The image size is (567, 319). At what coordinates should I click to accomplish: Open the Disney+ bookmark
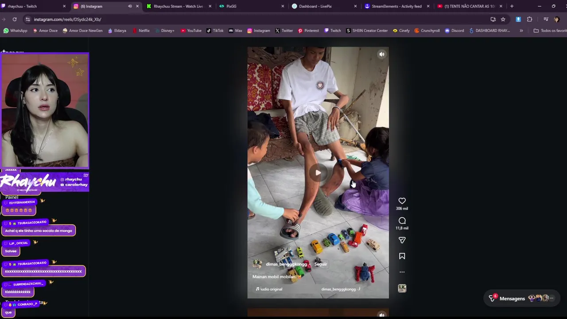tap(164, 31)
